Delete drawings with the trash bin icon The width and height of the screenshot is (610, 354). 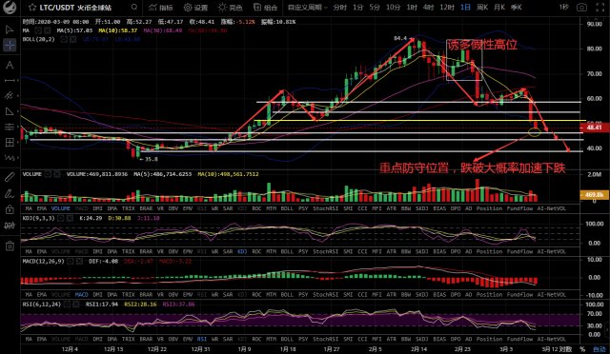10,246
